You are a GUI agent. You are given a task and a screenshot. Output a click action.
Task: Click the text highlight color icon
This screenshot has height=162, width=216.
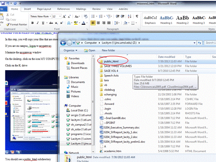click(x=76, y=23)
